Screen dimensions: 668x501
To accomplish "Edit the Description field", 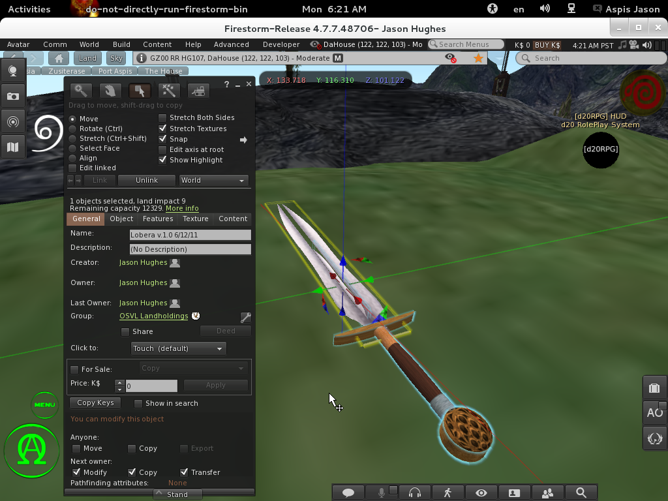I will point(190,249).
